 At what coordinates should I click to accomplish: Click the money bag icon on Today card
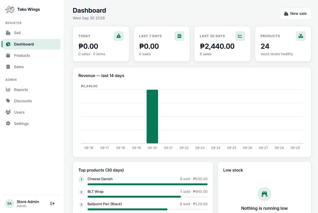point(119,36)
